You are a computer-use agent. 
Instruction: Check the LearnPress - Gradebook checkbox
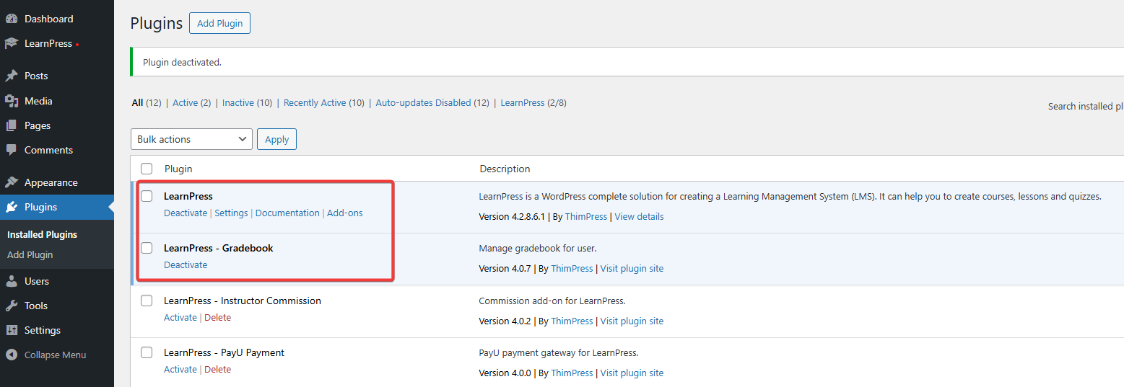pyautogui.click(x=147, y=248)
